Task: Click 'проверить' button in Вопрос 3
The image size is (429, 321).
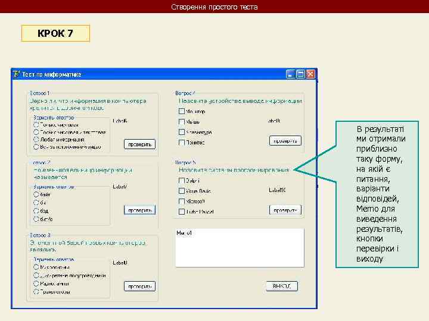Action: [x=140, y=287]
